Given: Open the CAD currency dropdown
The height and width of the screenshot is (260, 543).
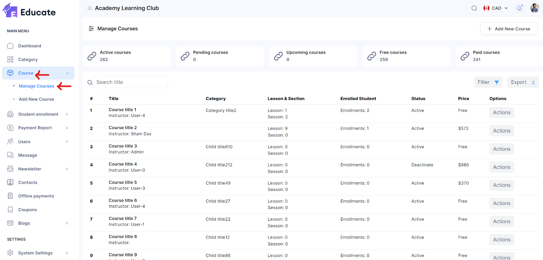Looking at the screenshot, I should coord(496,8).
